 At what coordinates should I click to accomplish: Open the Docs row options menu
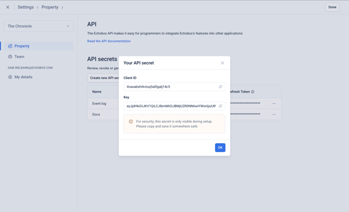point(274,115)
